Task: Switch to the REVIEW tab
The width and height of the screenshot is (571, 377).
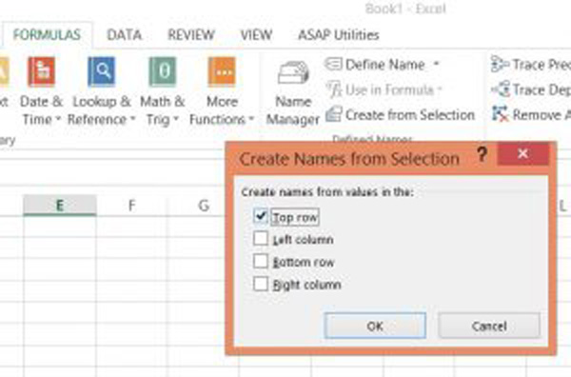Action: (191, 35)
